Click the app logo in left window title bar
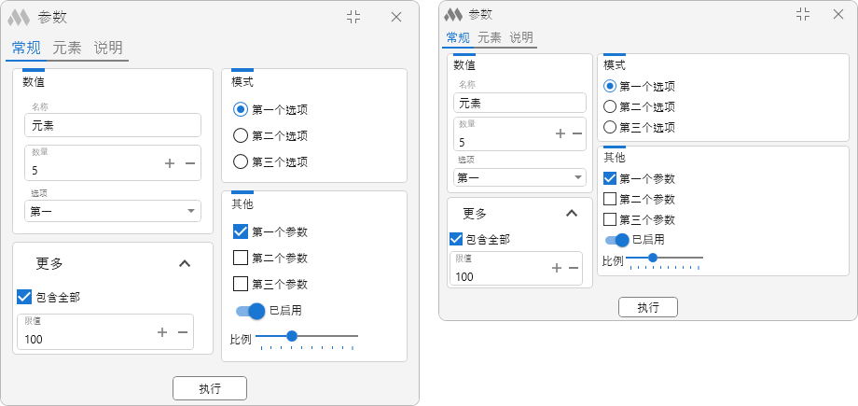This screenshot has width=858, height=406. coord(19,18)
